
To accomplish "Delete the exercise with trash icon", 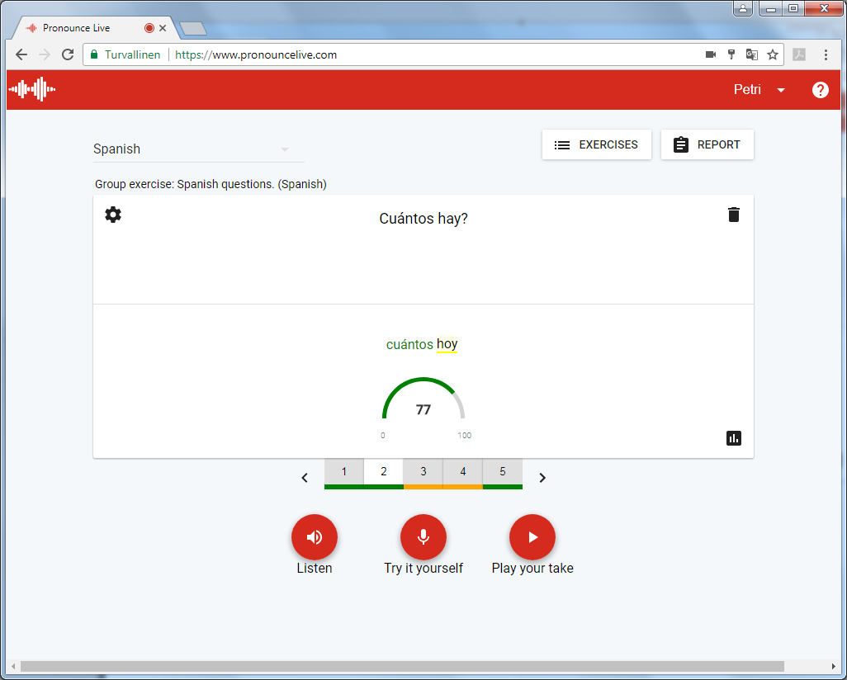I will click(733, 215).
